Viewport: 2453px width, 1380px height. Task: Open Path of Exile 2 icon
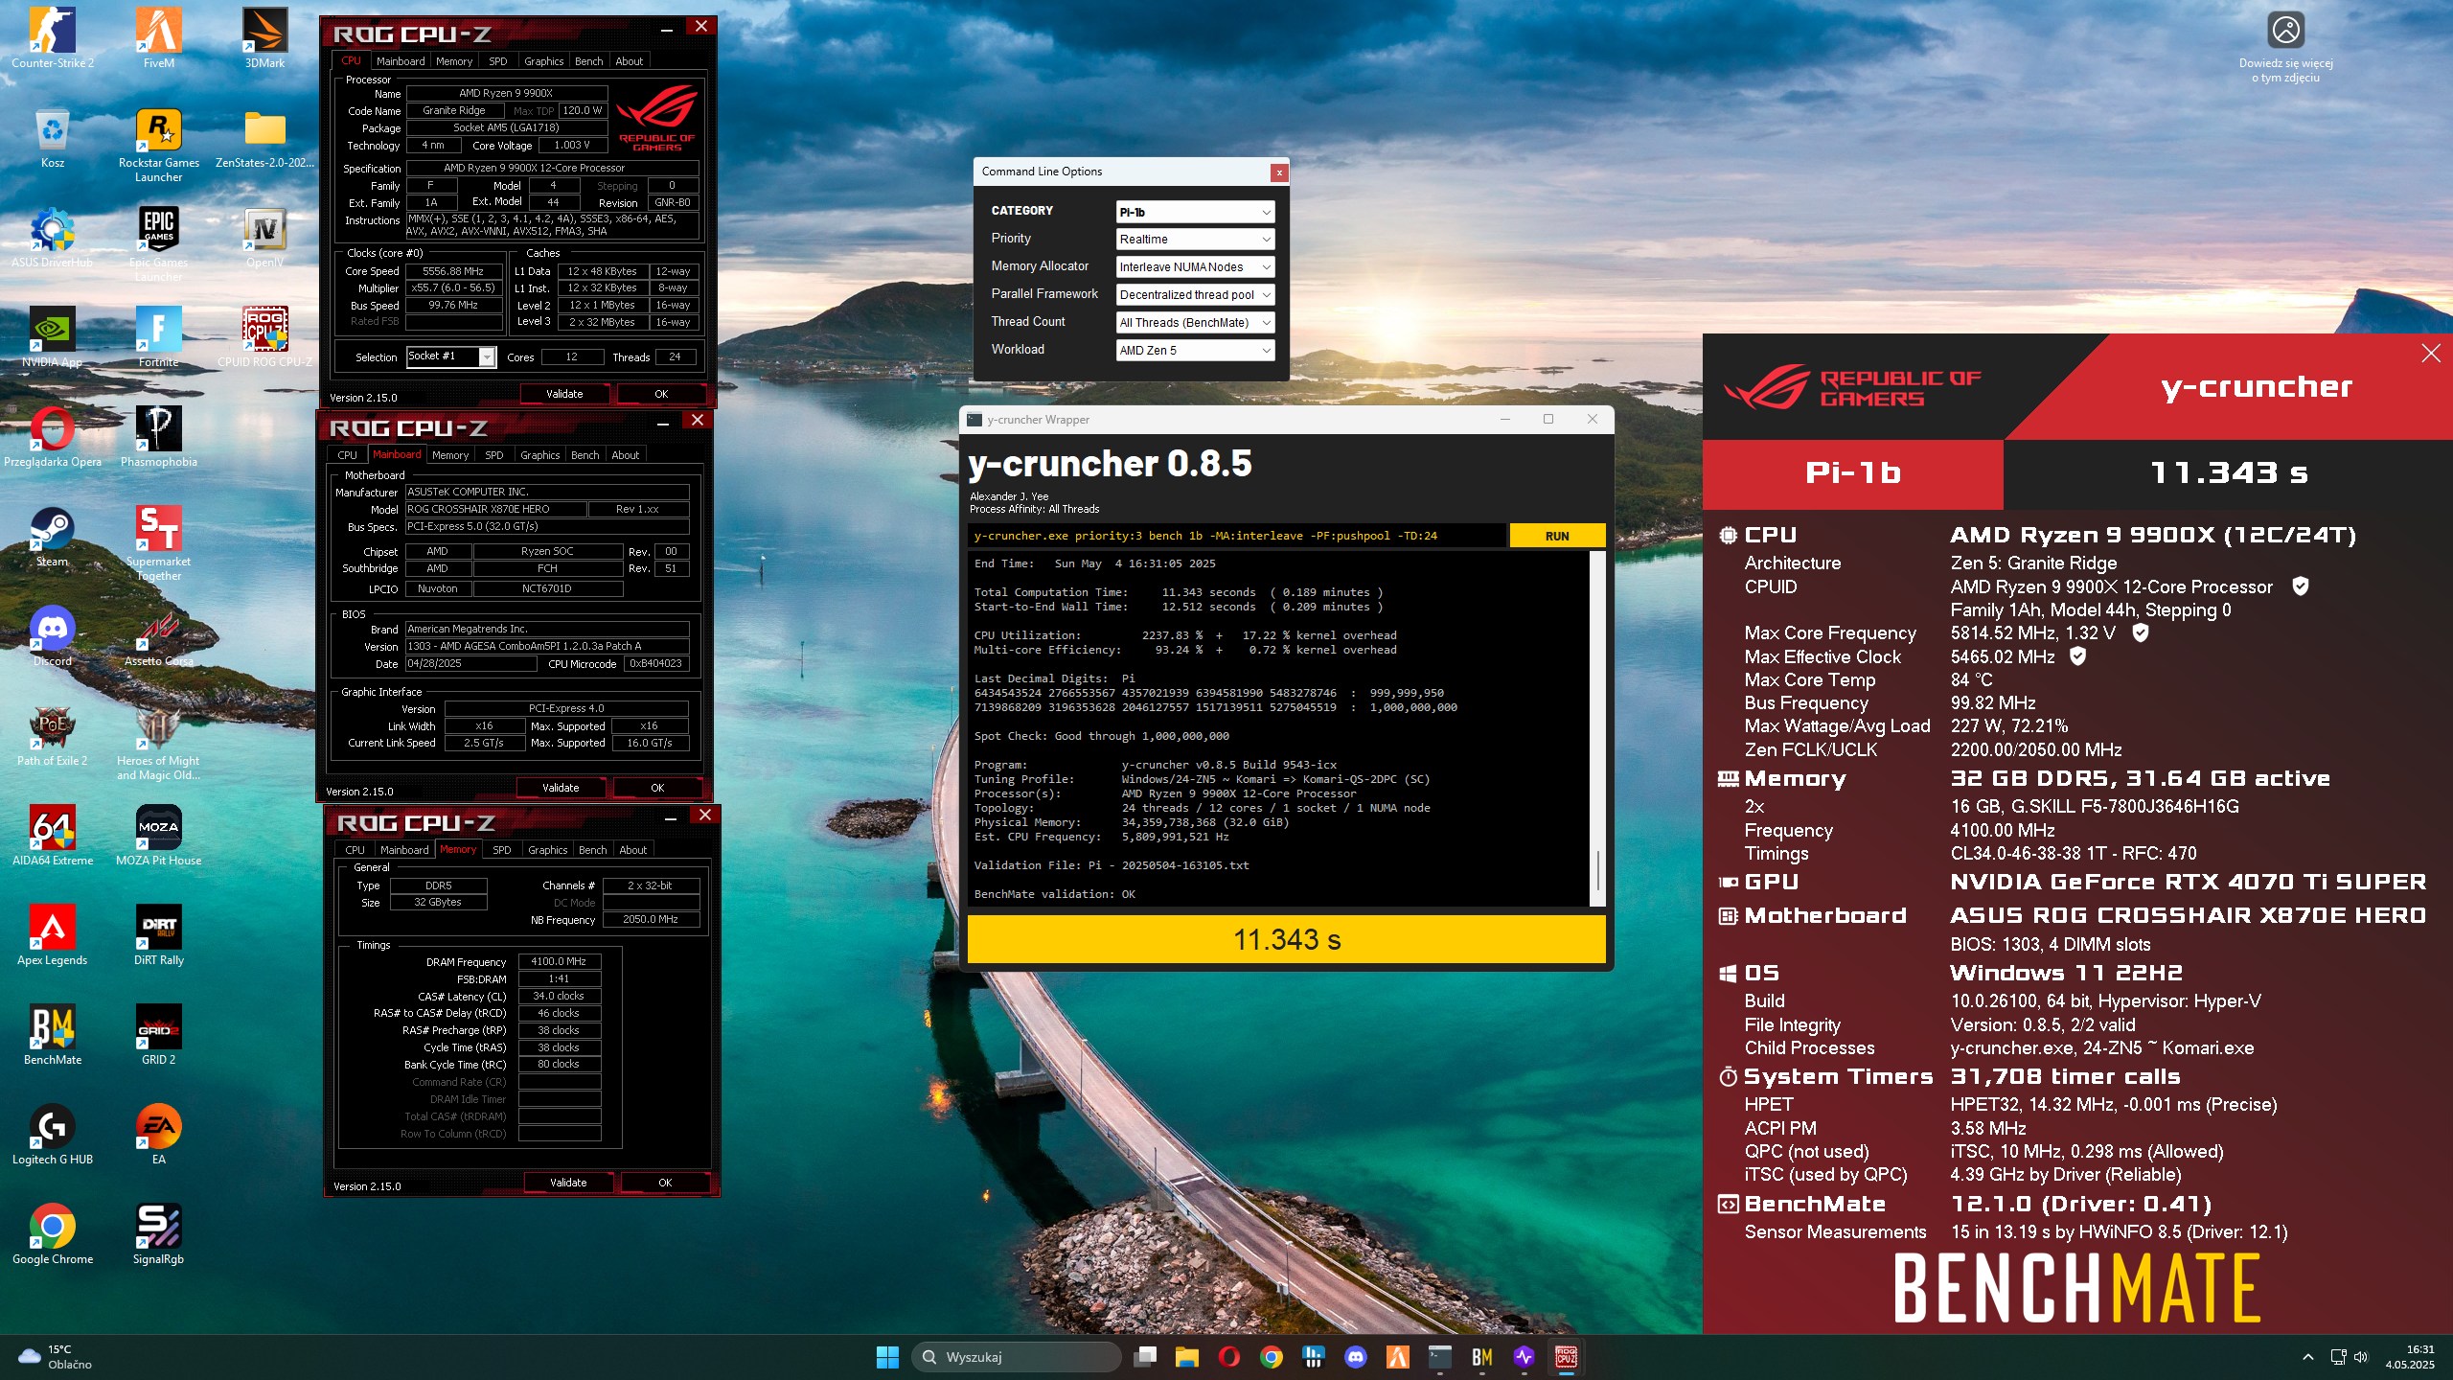(53, 737)
